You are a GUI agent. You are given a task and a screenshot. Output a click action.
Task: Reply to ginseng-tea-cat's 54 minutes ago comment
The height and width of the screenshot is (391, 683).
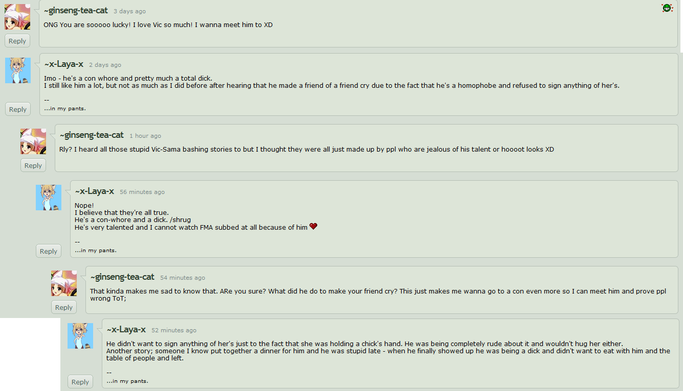[64, 307]
